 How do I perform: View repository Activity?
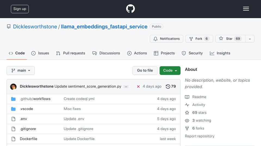click(195, 105)
